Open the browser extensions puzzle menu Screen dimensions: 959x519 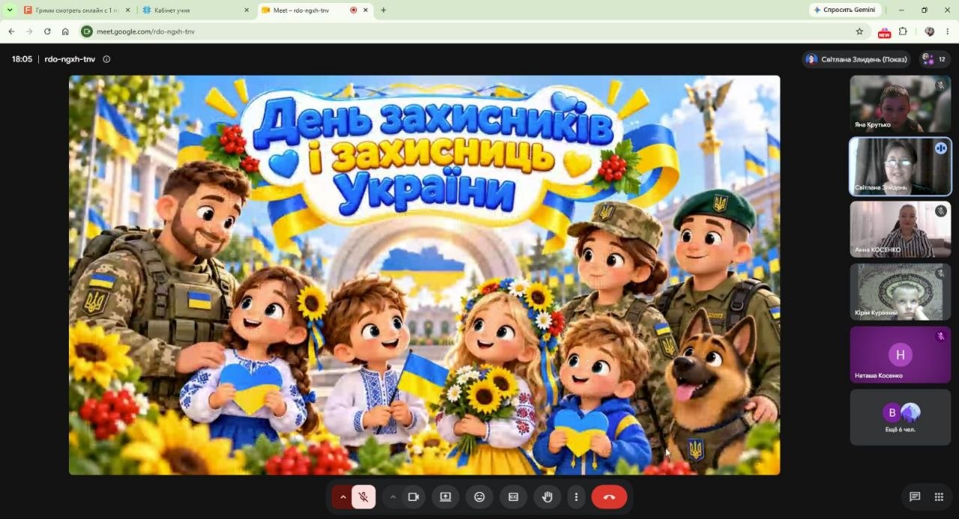pyautogui.click(x=903, y=31)
